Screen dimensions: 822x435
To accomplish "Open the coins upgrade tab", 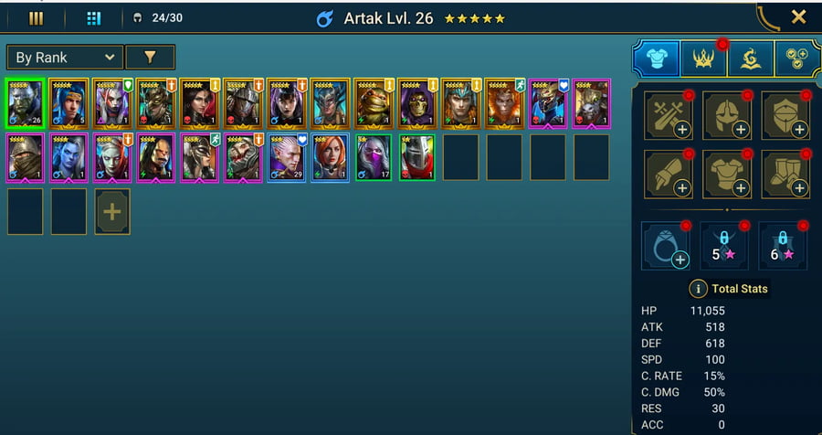I will tap(797, 58).
